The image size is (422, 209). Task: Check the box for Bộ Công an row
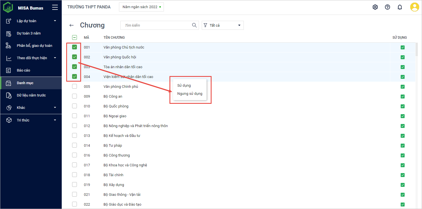tap(74, 96)
